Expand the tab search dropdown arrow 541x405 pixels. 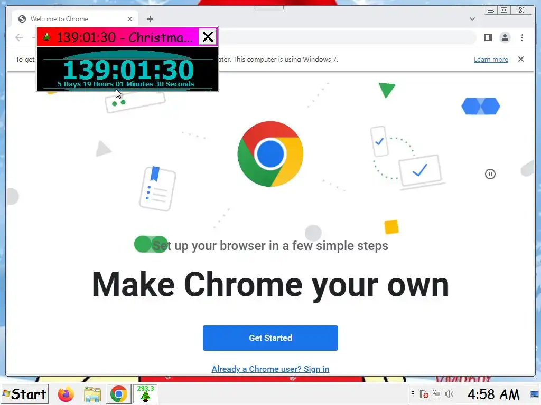click(472, 19)
